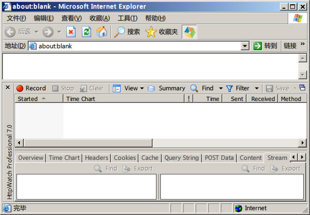Click Export in right stream pane
310x215 pixels.
pos(285,169)
